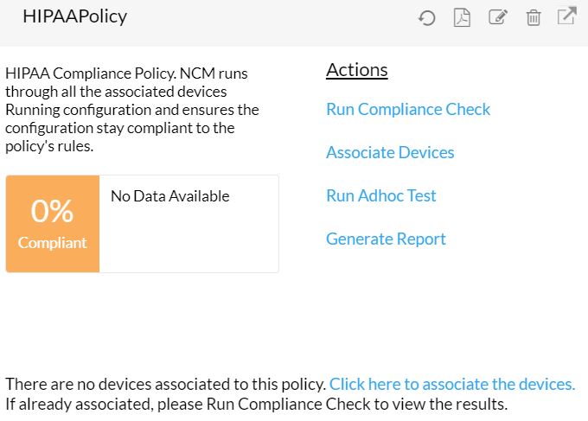Run Compliance Check from Actions
Screen dimensions: 588x421
407,109
